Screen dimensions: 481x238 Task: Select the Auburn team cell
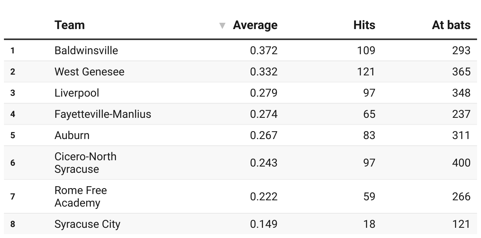click(x=72, y=135)
